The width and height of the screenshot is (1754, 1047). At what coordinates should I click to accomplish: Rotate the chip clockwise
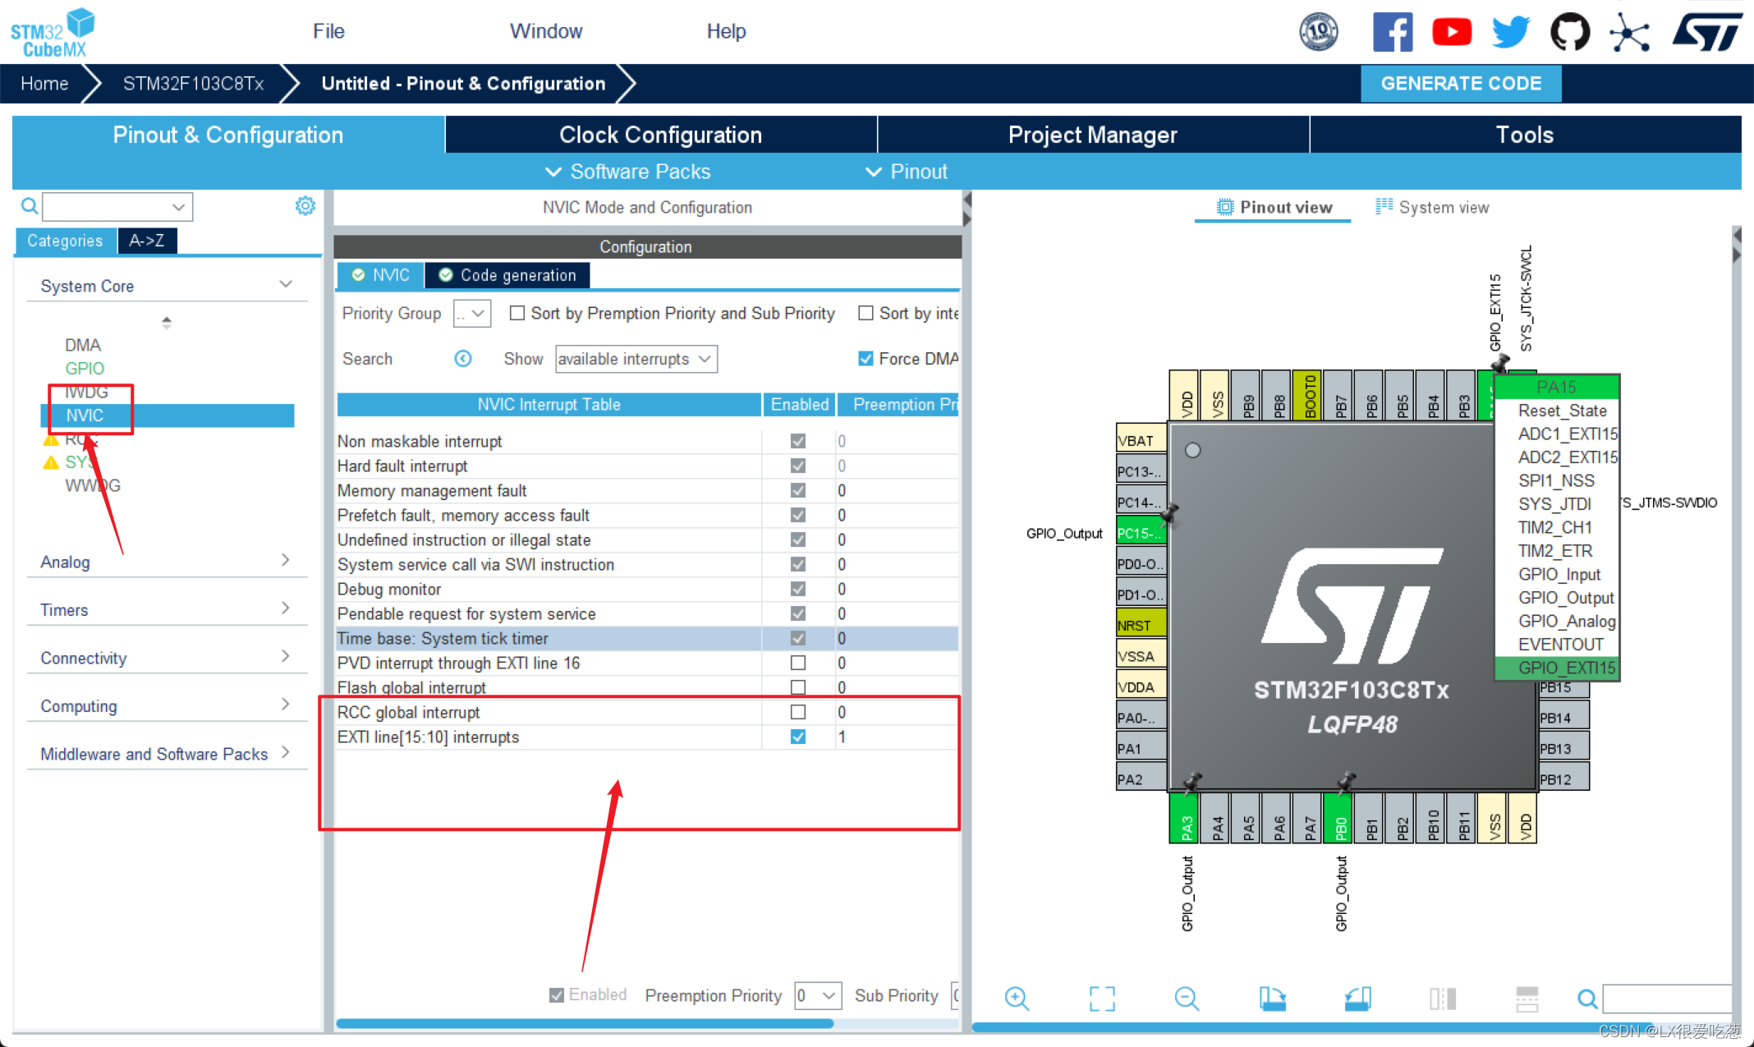coord(1273,999)
